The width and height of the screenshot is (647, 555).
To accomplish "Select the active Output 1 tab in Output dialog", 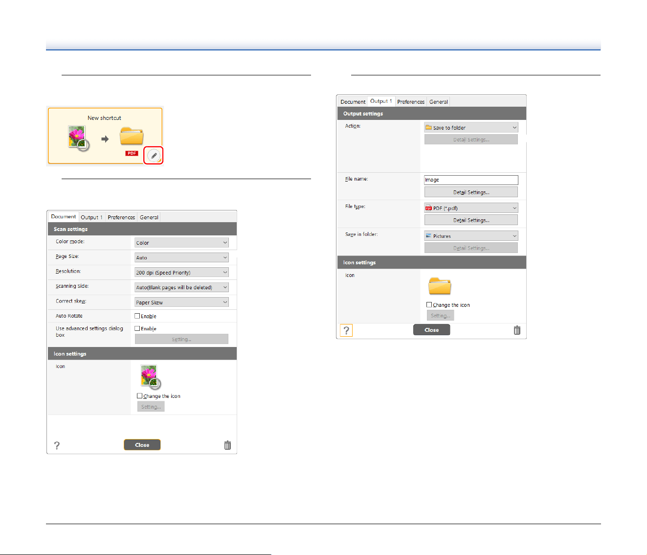I will pos(381,101).
